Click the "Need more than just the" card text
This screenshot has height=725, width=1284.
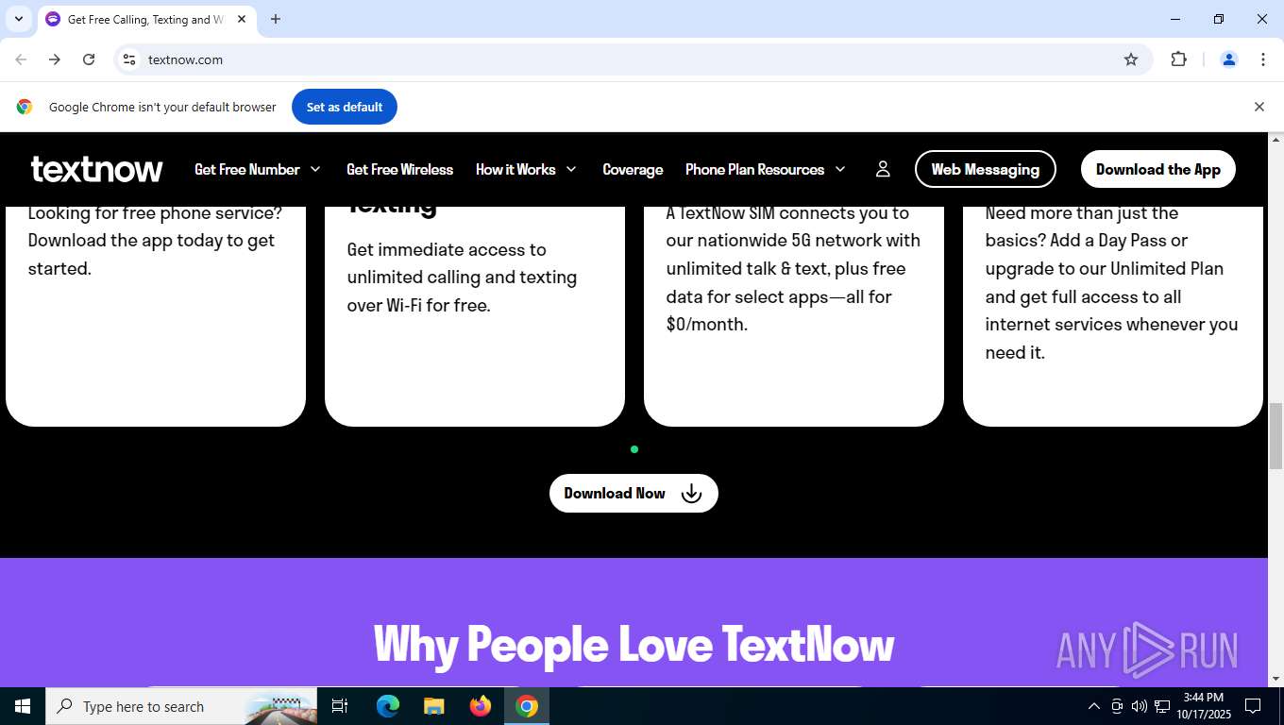[1082, 213]
